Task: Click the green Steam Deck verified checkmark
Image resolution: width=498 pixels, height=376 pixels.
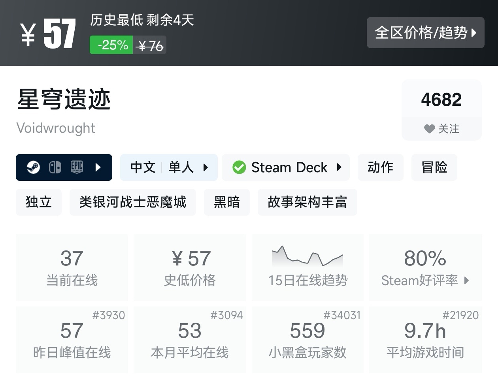Action: [x=239, y=167]
